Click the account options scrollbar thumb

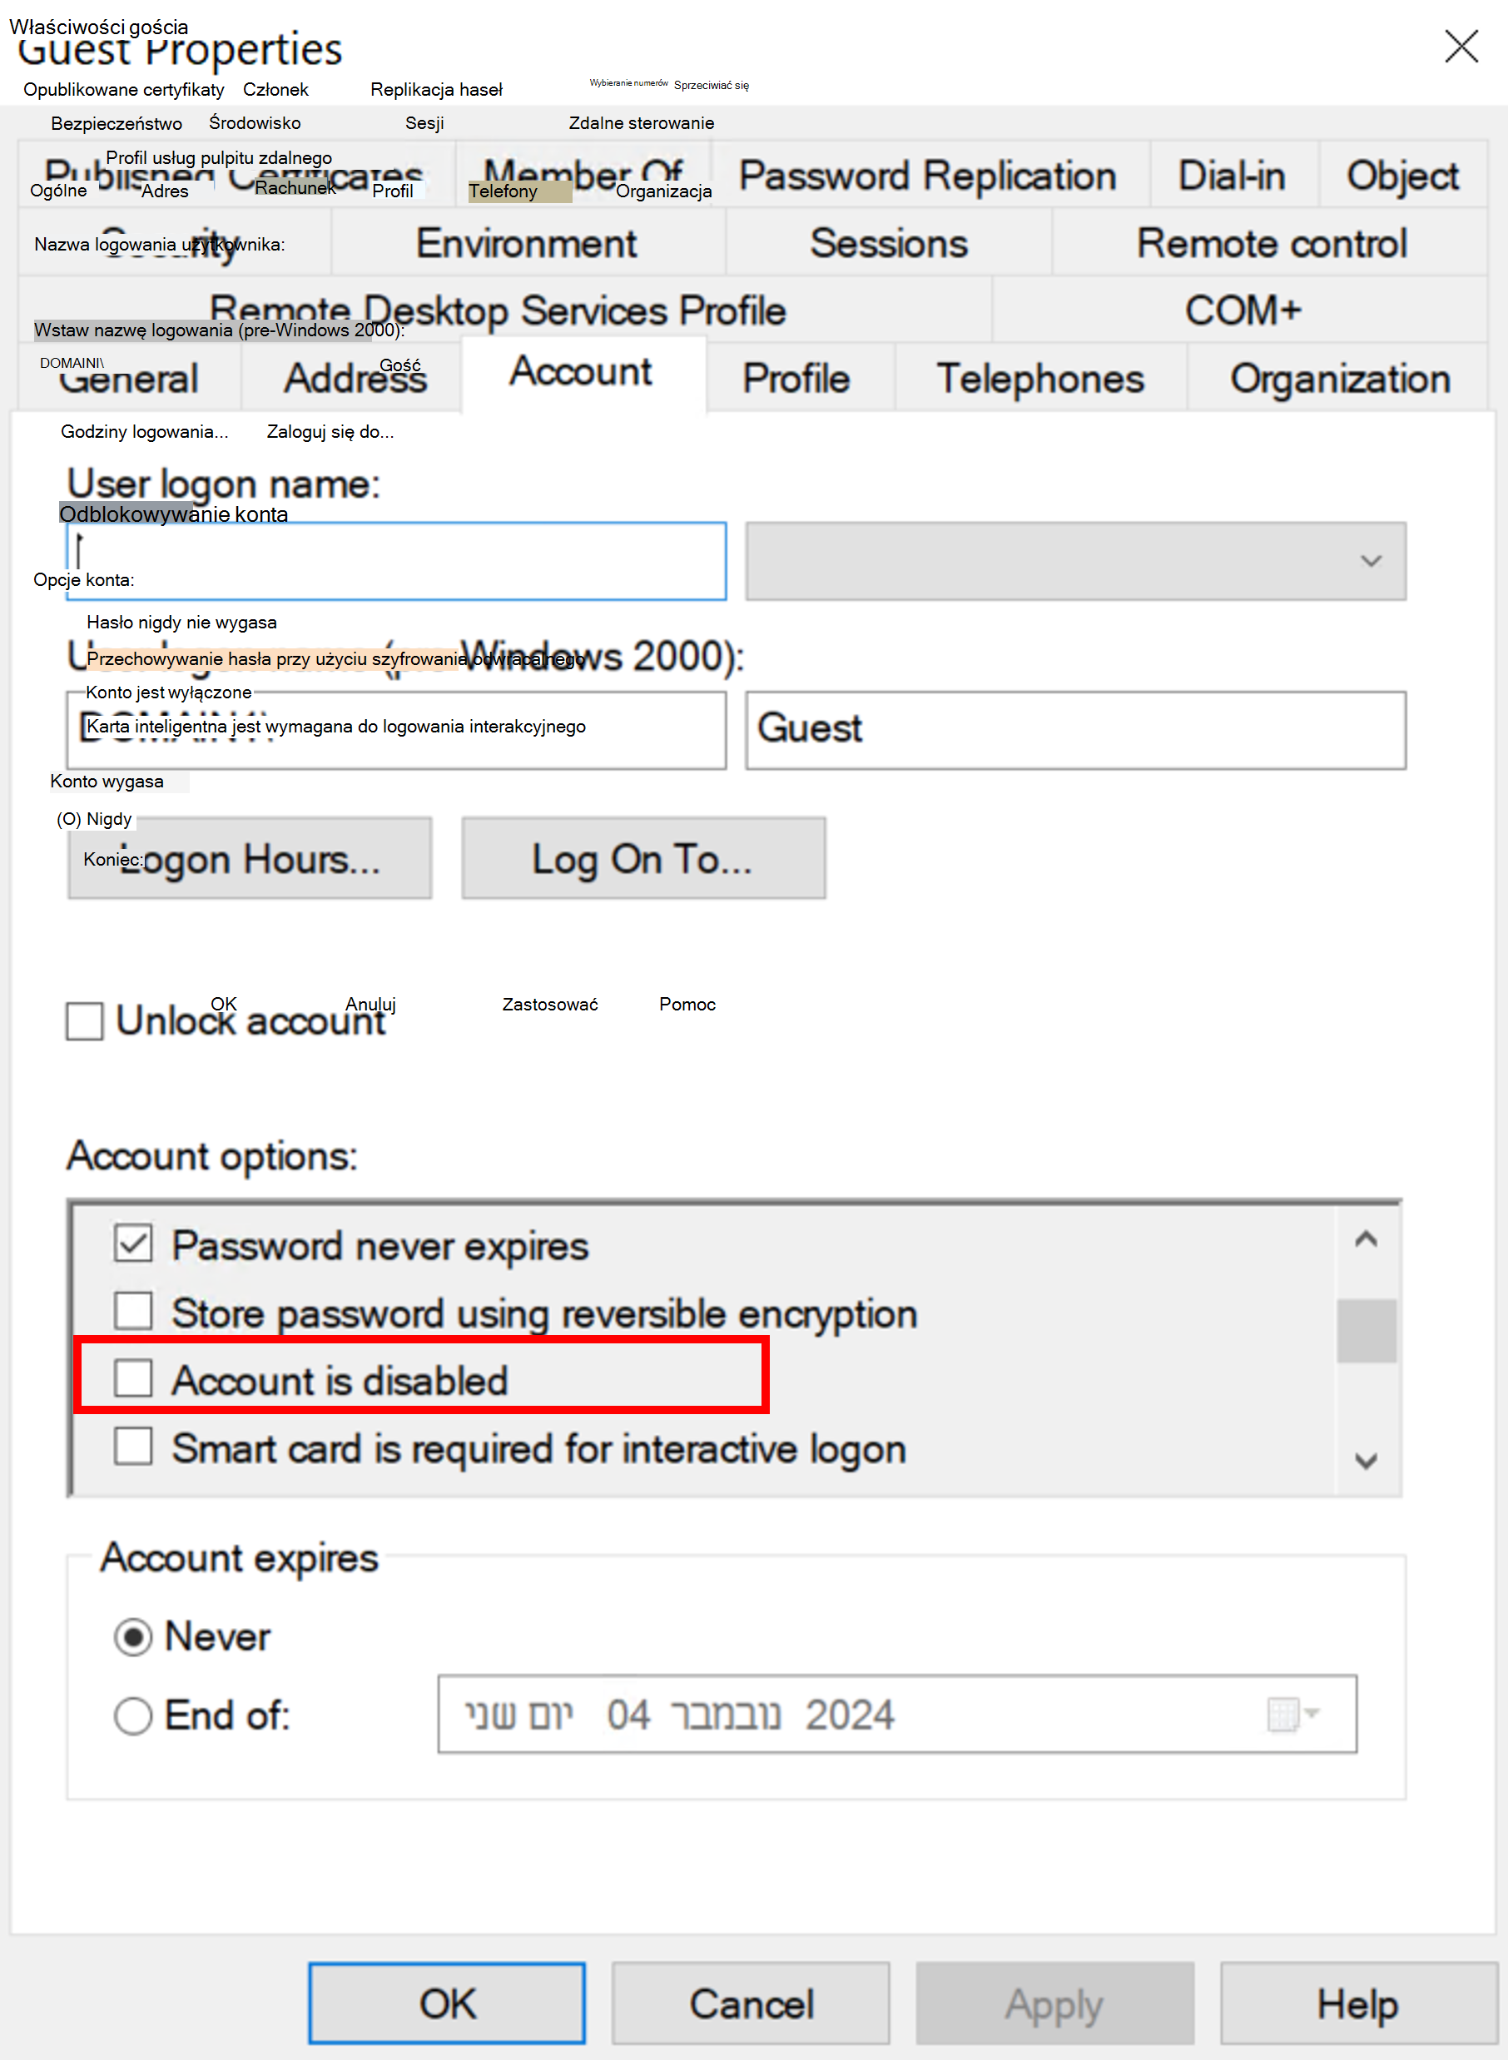click(x=1366, y=1330)
